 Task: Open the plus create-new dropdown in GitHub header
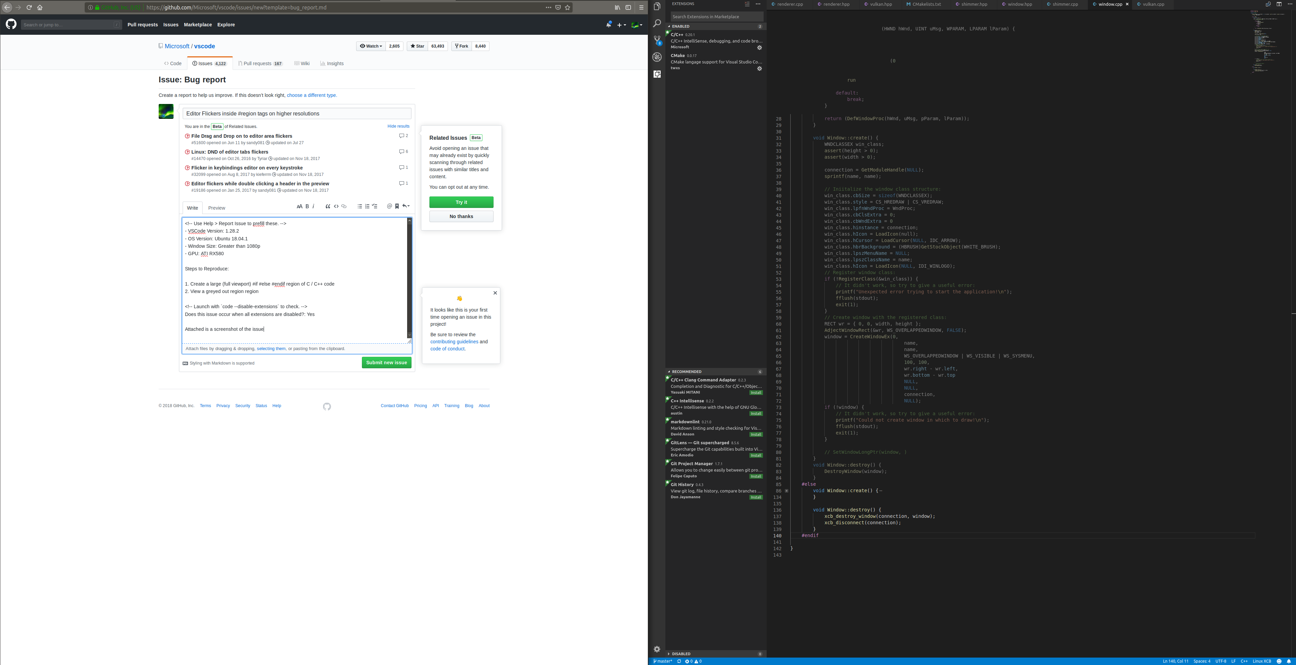(x=622, y=25)
